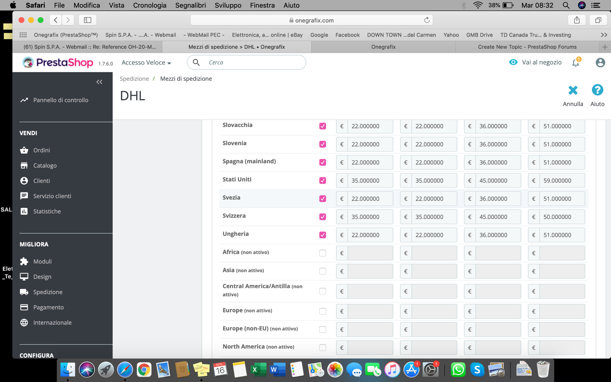
Task: Open the Aiuto help question mark icon
Action: tap(597, 90)
